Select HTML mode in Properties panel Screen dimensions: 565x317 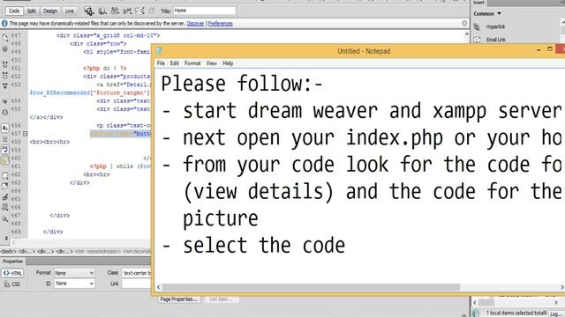[x=12, y=273]
